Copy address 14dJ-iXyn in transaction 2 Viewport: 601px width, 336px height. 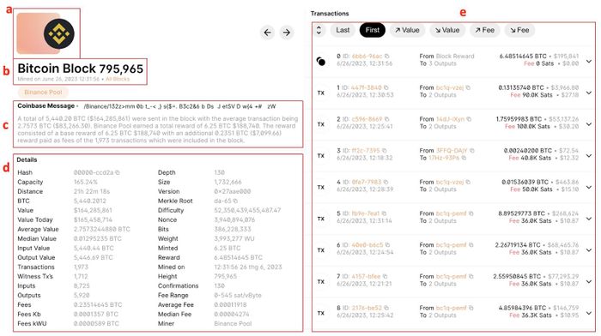coord(469,119)
